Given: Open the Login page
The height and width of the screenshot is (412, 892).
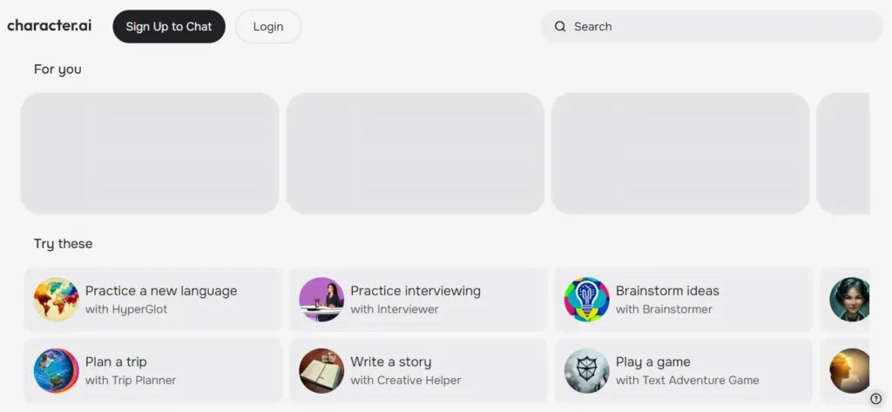Looking at the screenshot, I should (268, 26).
